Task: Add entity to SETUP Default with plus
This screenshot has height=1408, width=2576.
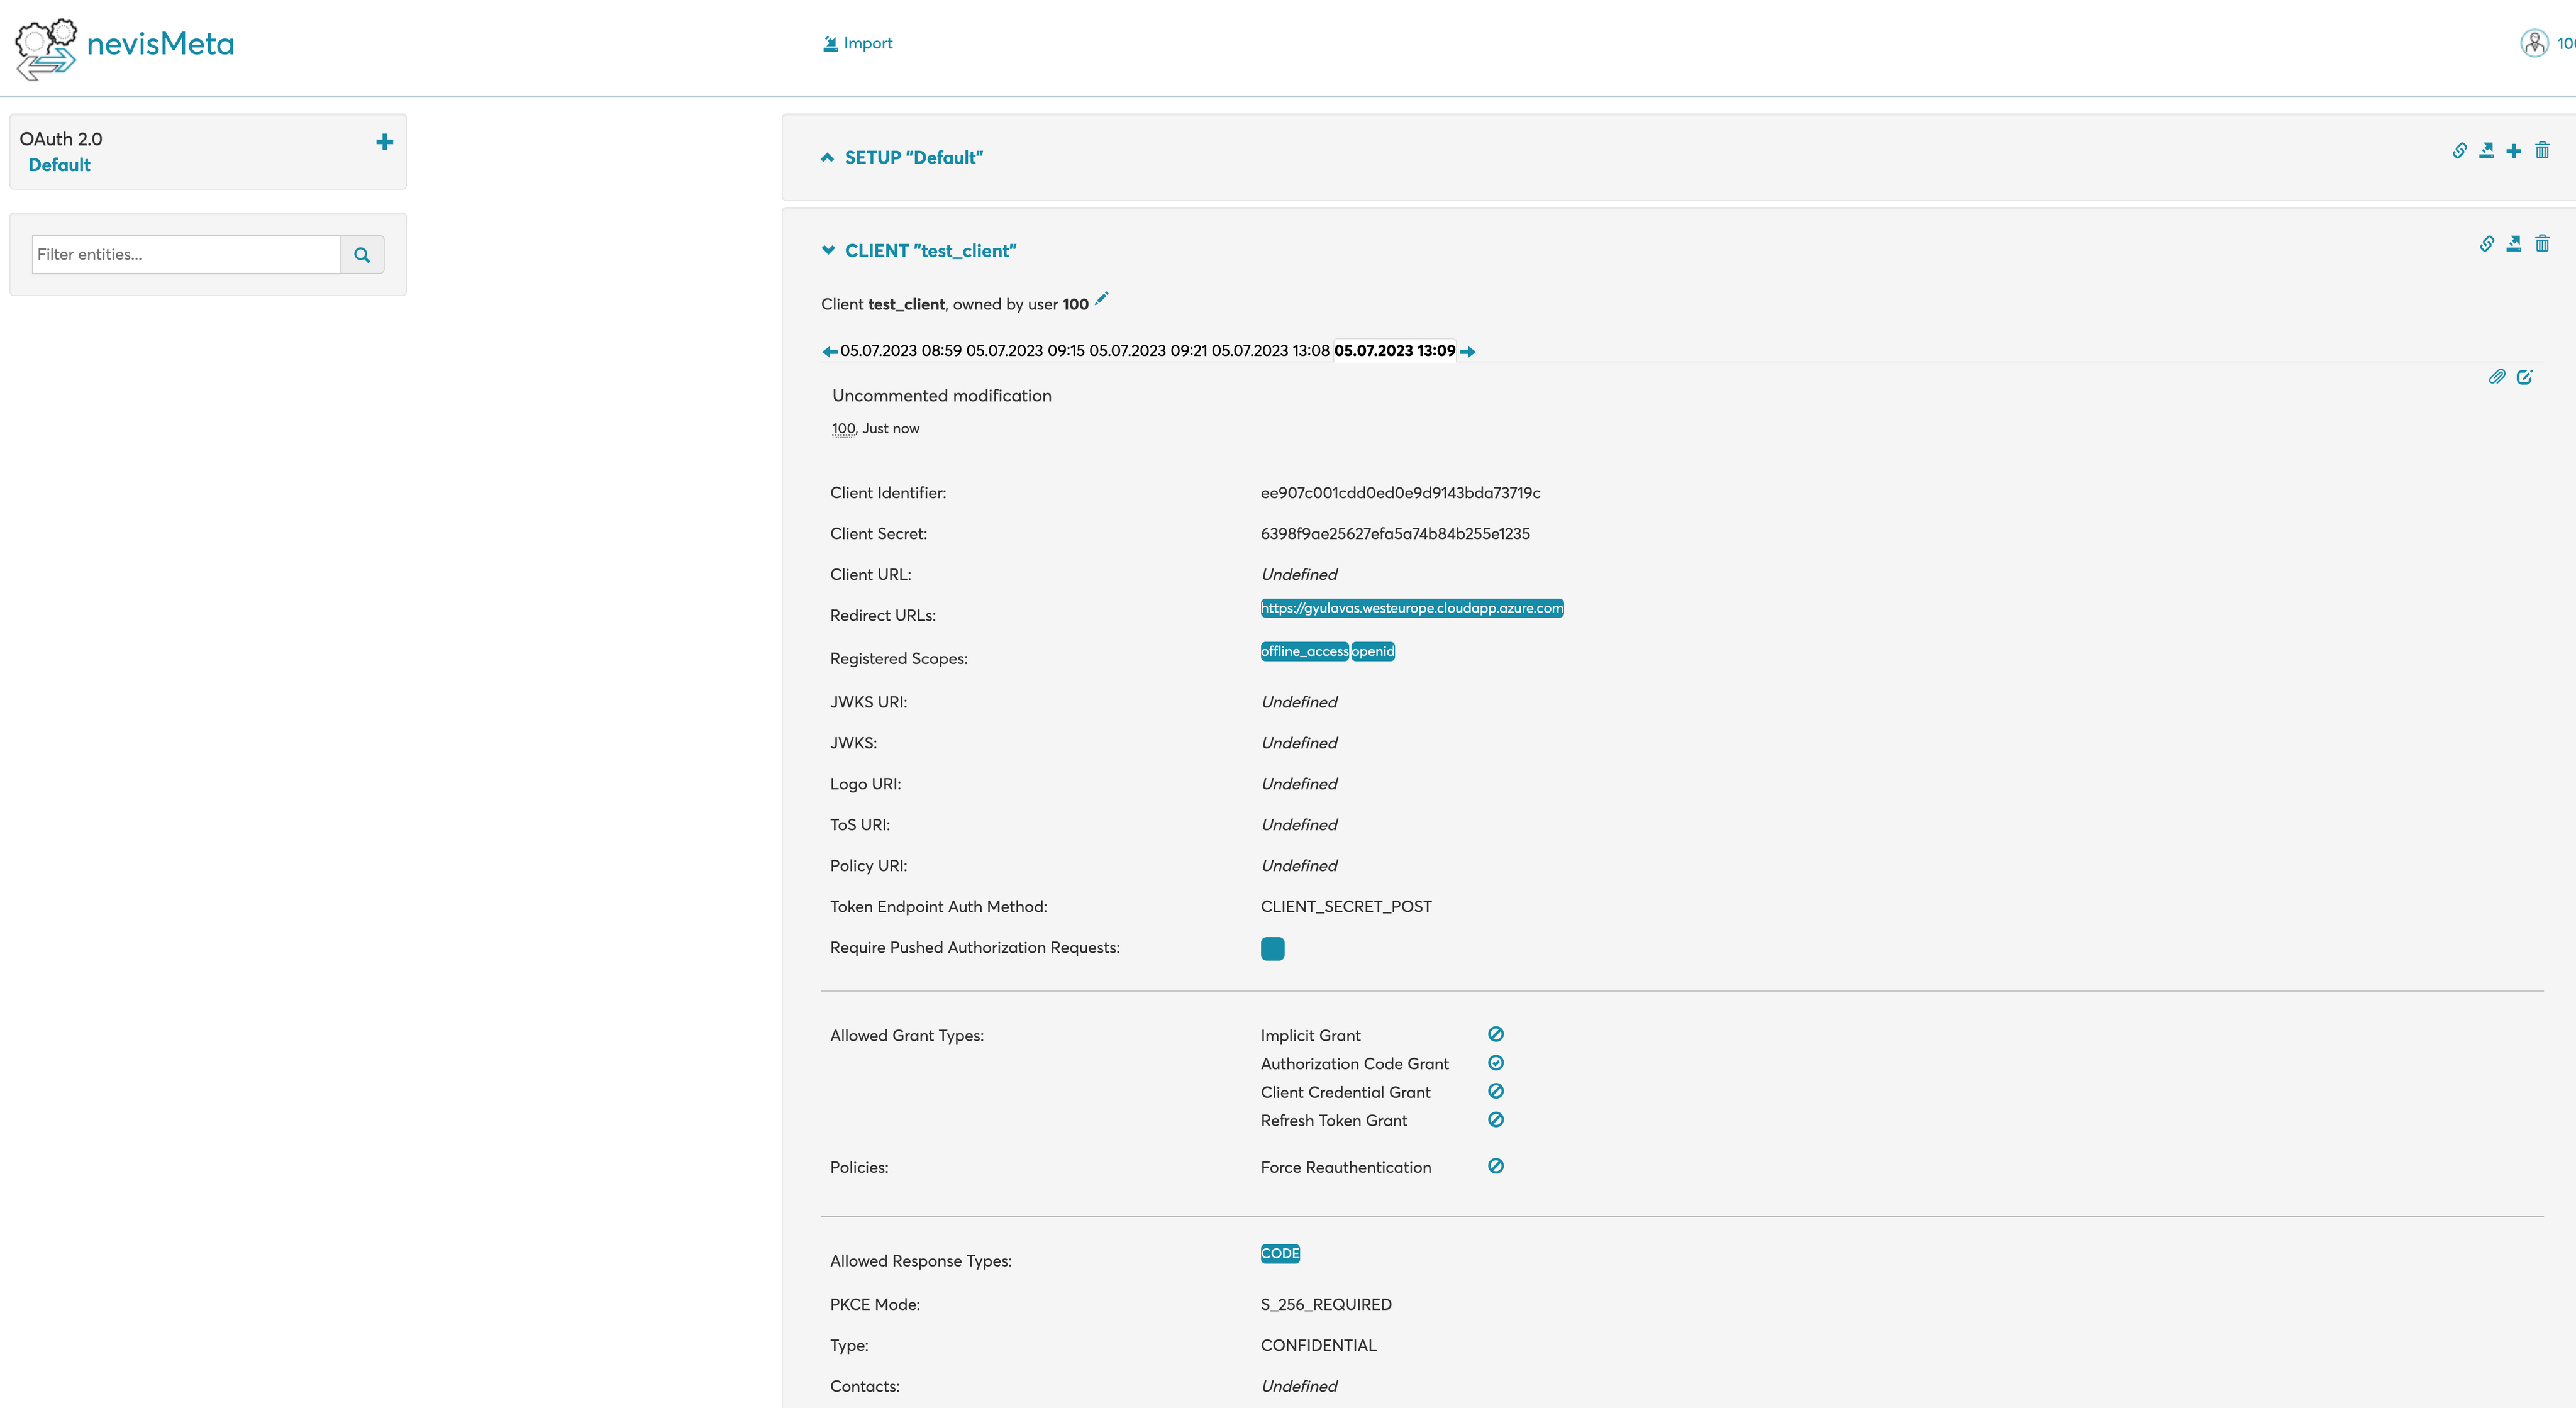Action: tap(2513, 151)
